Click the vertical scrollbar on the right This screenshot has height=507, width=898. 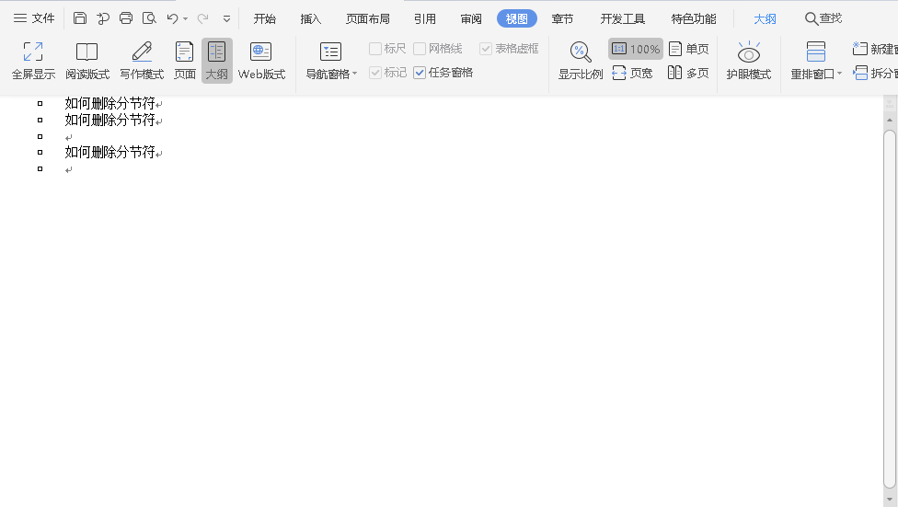tap(890, 304)
